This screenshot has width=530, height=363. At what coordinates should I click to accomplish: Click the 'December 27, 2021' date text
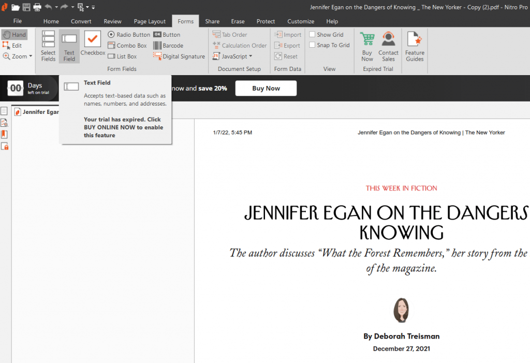click(402, 349)
